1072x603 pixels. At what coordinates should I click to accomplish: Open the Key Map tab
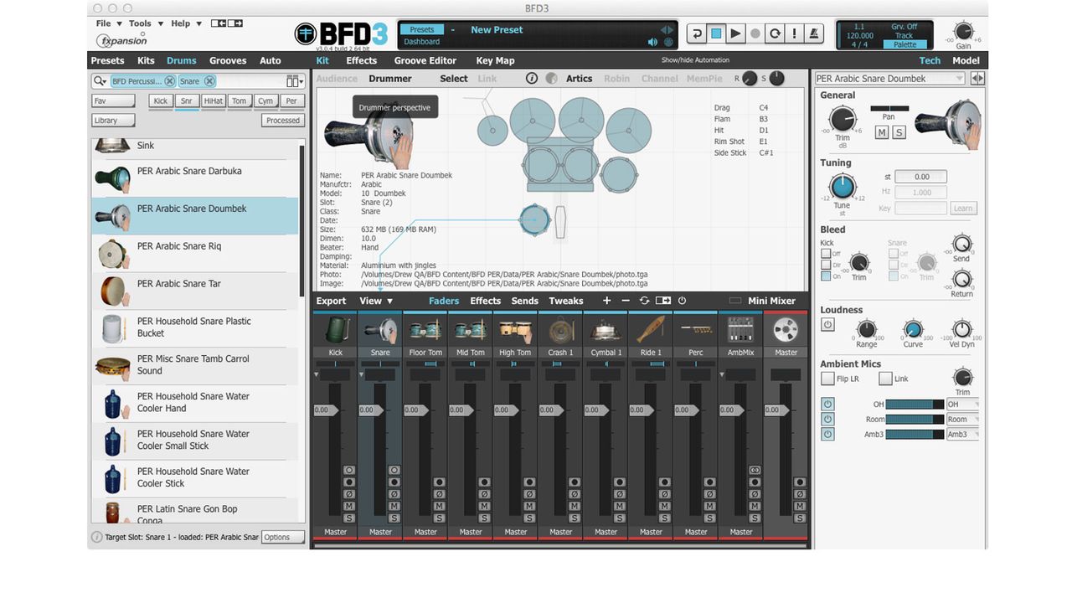tap(495, 60)
